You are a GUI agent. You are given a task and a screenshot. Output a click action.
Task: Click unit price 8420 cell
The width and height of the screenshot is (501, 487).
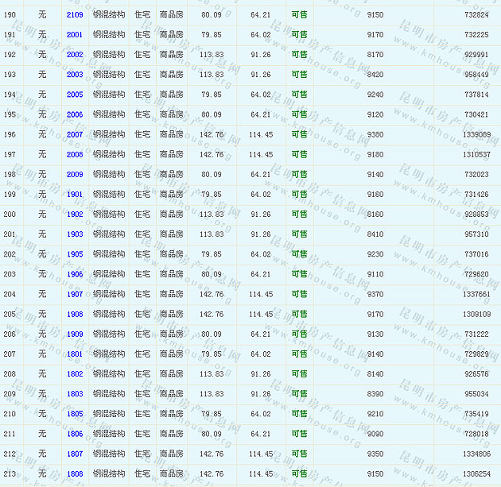click(375, 75)
